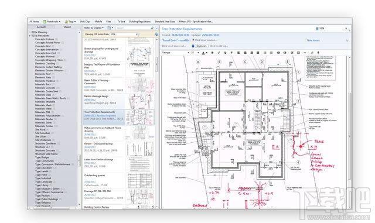Collapse the RCKa Precedents tag group
This screenshot has height=223, width=375.
(x=30, y=36)
